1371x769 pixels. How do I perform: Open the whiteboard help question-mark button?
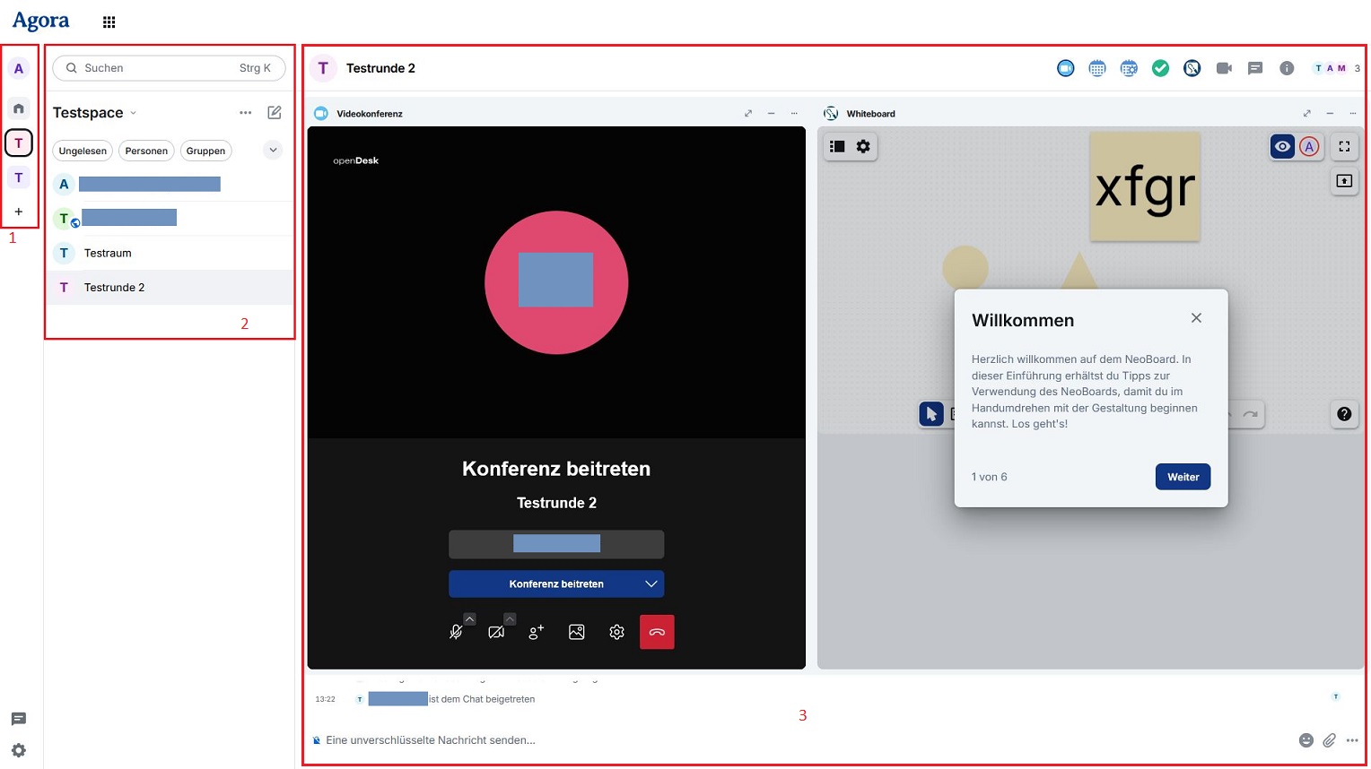point(1343,414)
